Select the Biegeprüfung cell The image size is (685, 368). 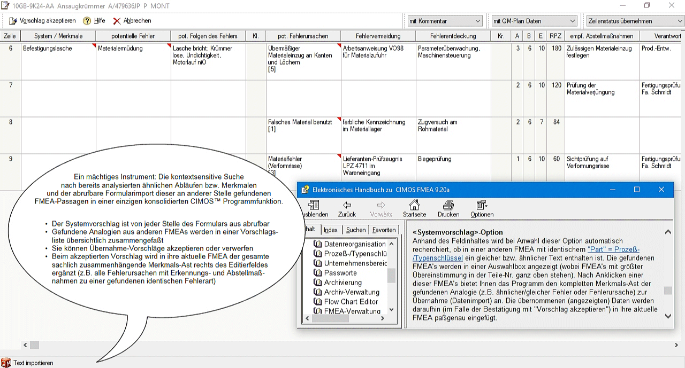pyautogui.click(x=453, y=168)
